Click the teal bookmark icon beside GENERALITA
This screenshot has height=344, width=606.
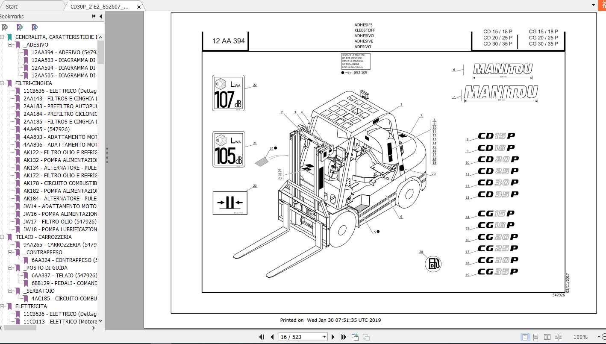point(10,37)
